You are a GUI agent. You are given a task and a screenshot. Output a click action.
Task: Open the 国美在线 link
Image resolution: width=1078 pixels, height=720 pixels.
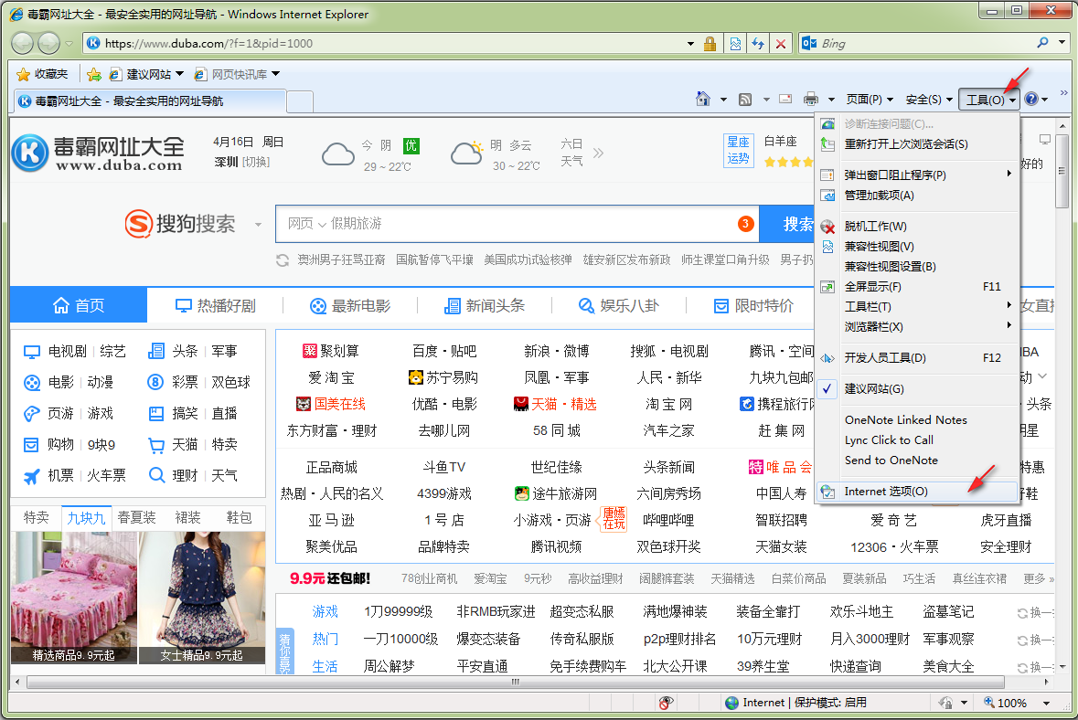click(x=331, y=404)
